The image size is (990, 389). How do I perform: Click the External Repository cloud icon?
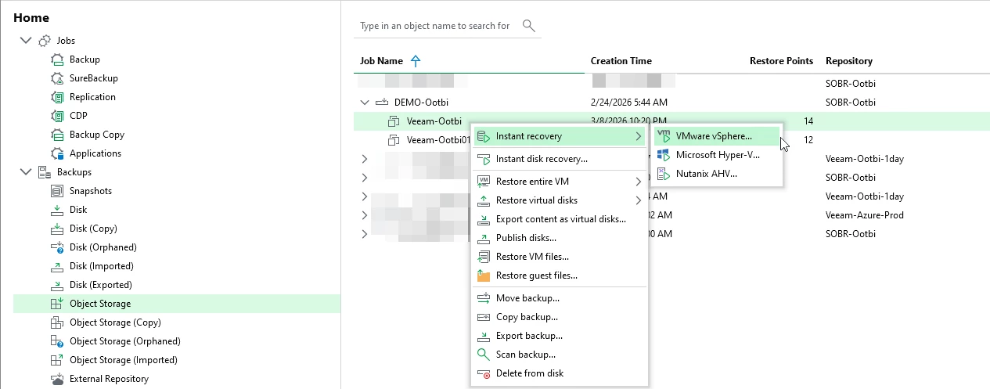56,379
